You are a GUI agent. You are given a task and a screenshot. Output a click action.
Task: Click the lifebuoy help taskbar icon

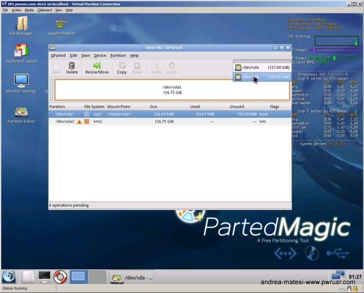pyautogui.click(x=60, y=277)
